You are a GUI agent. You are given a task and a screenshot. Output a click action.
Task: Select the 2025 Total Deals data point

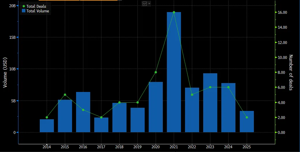(x=247, y=117)
